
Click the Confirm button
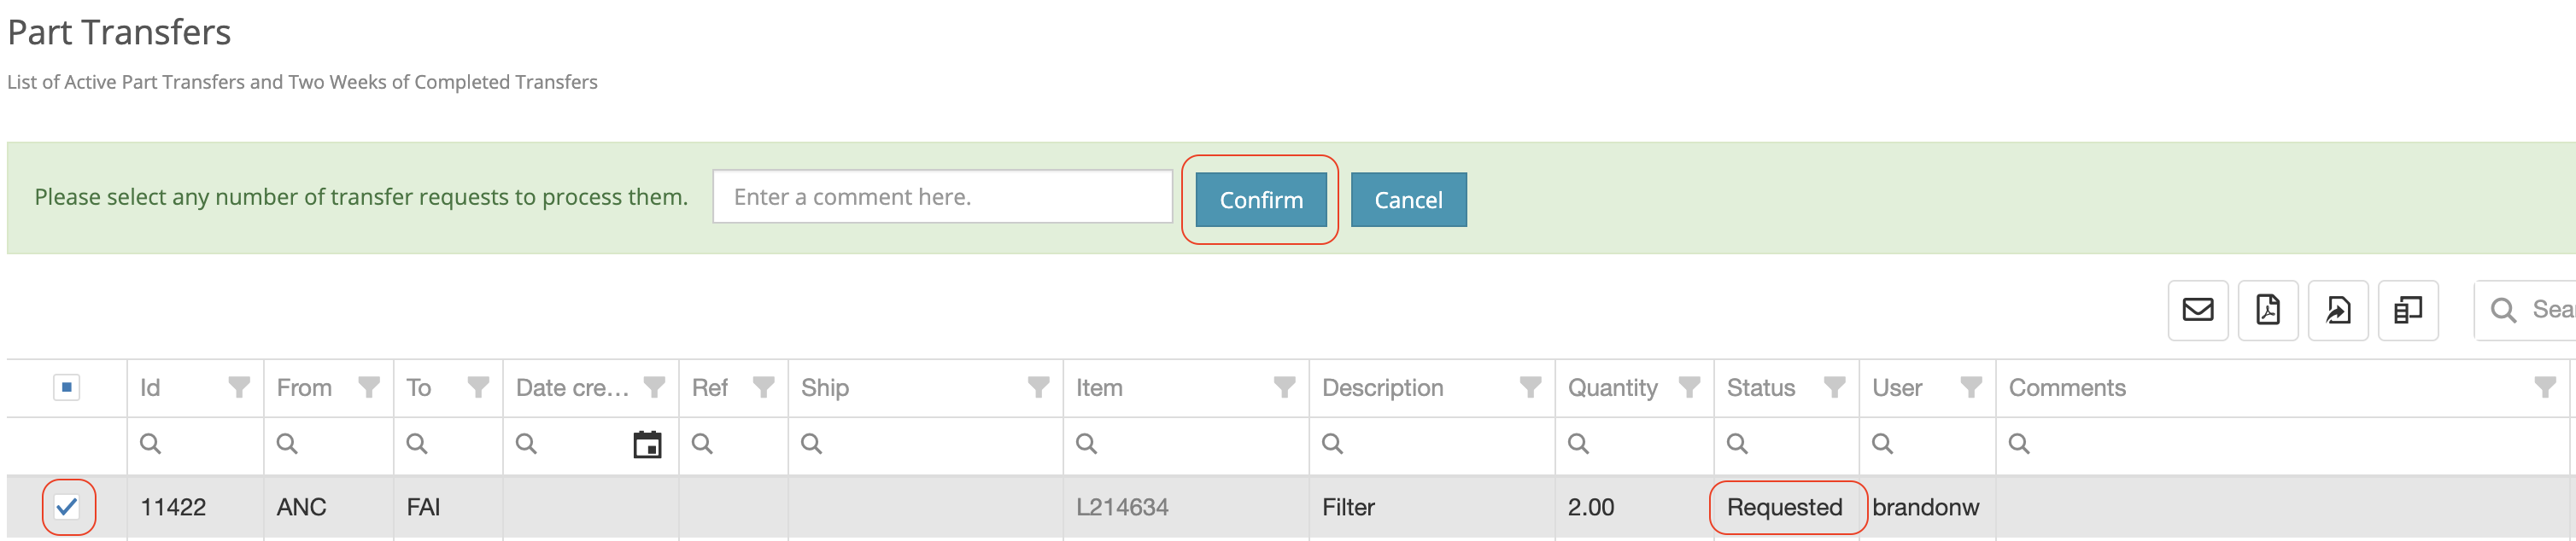1260,200
